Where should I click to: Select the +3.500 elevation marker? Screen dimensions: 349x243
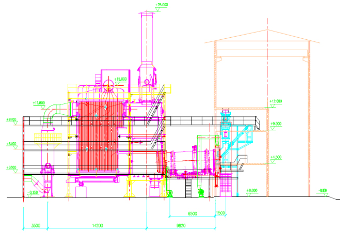[x=11, y=168]
